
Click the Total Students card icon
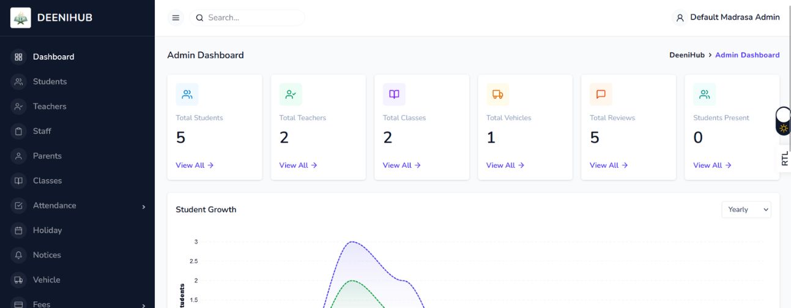click(x=187, y=94)
